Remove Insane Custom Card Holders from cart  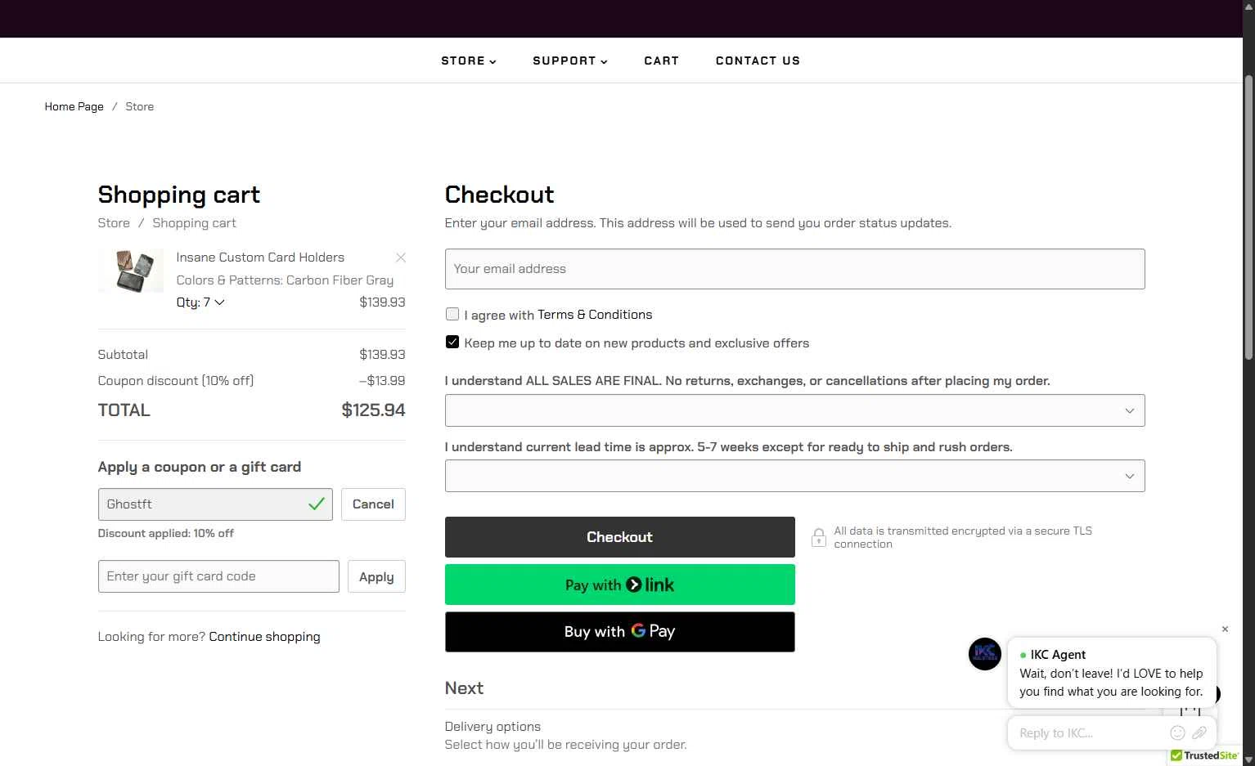coord(401,258)
